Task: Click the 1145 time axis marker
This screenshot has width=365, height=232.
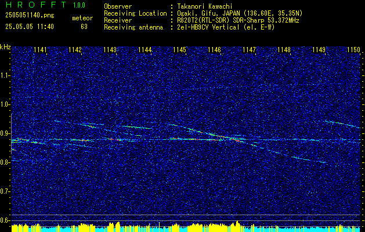Action: 180,50
